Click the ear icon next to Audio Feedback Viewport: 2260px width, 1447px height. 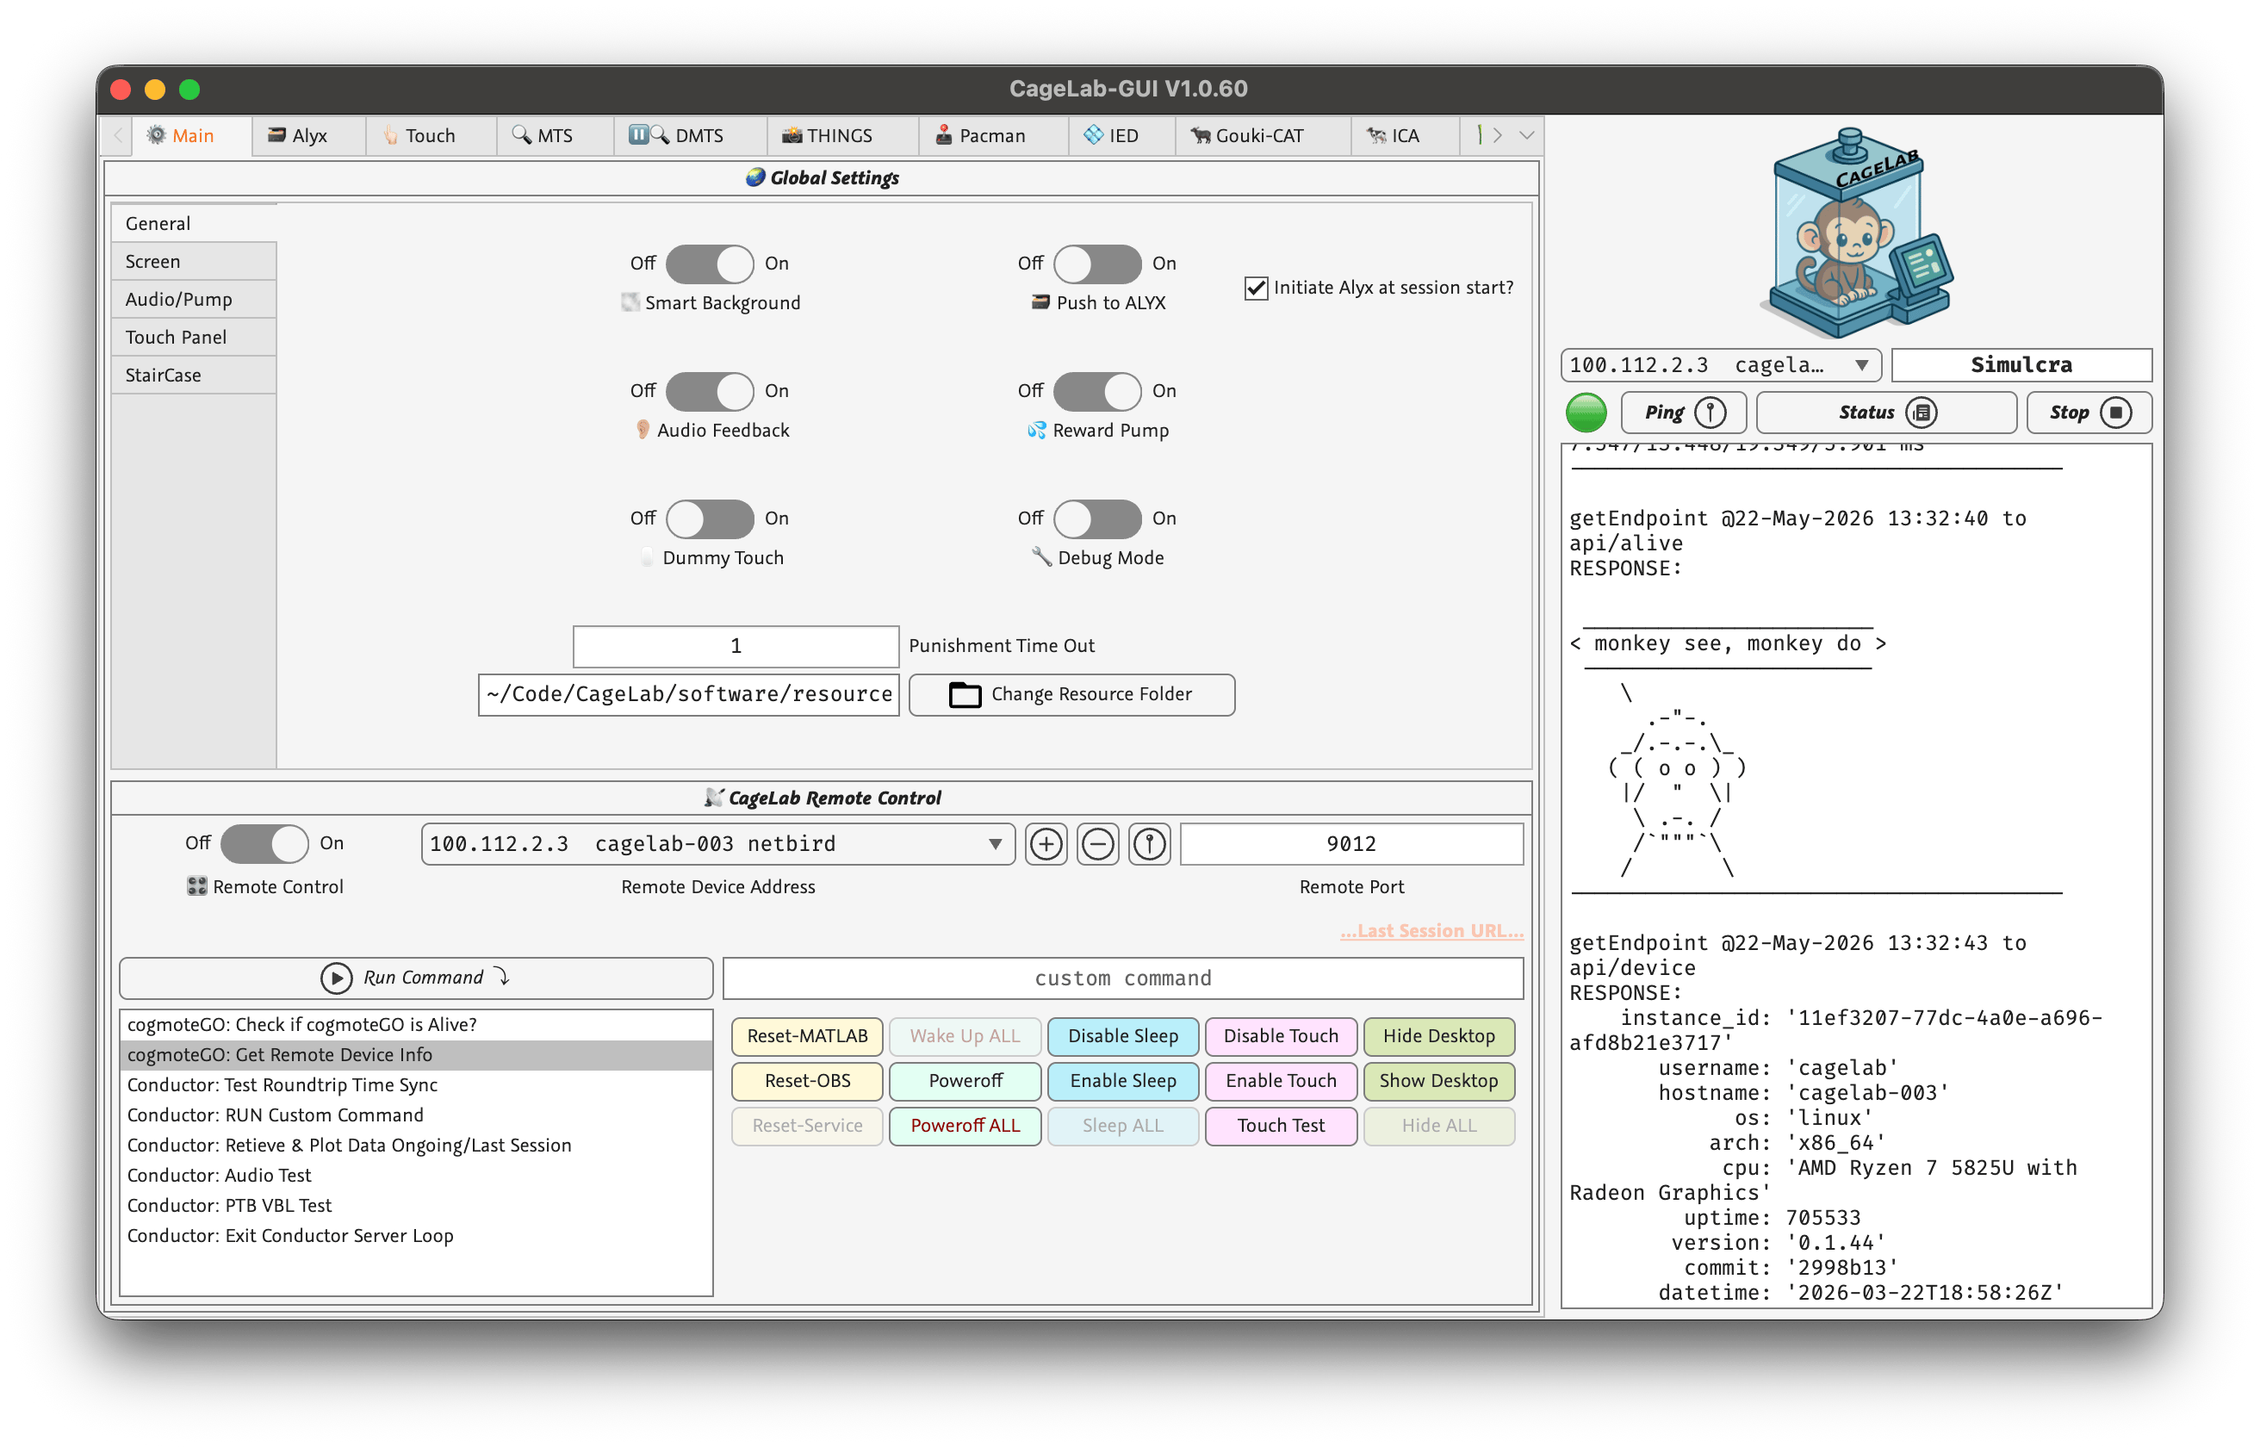click(643, 431)
